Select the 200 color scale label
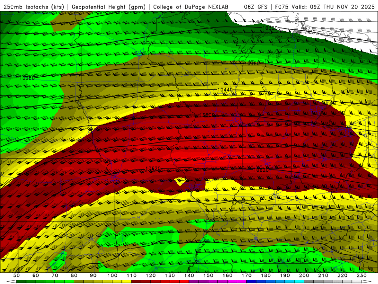This screenshot has height=284, width=378. [304, 275]
